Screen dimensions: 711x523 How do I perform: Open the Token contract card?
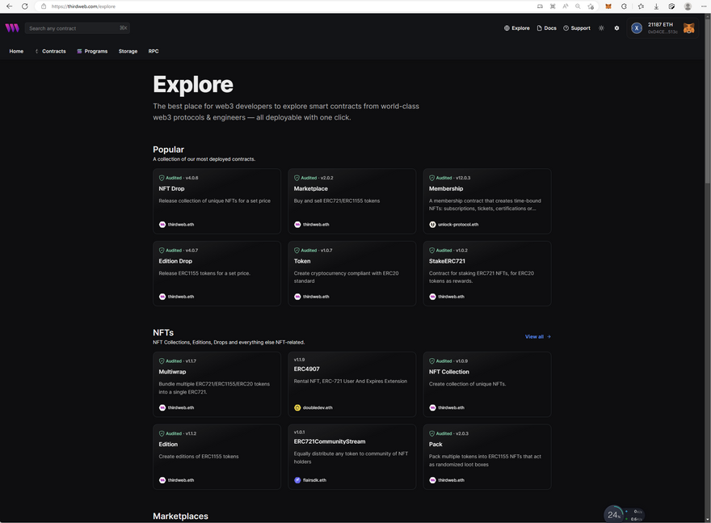coord(352,273)
